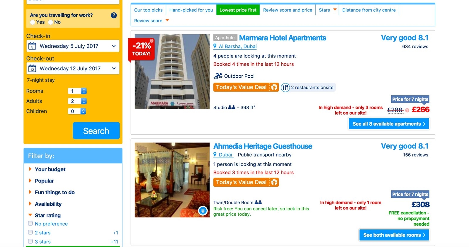Viewport: 469px width, 247px height.
Task: Tick the No preference star rating checkbox
Action: click(30, 223)
